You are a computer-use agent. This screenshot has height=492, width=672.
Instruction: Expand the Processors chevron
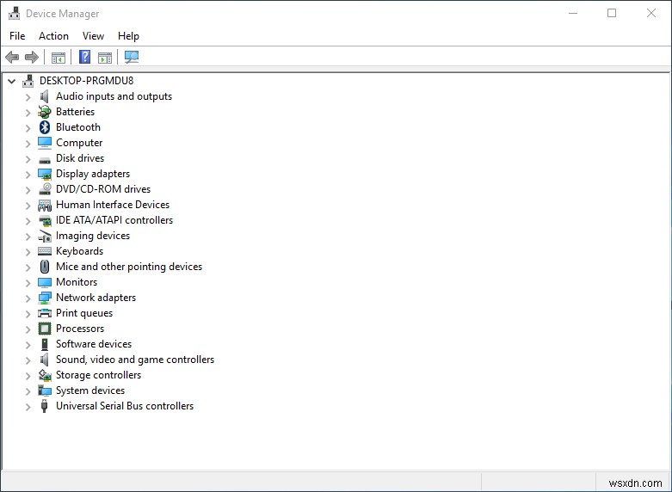(28, 329)
